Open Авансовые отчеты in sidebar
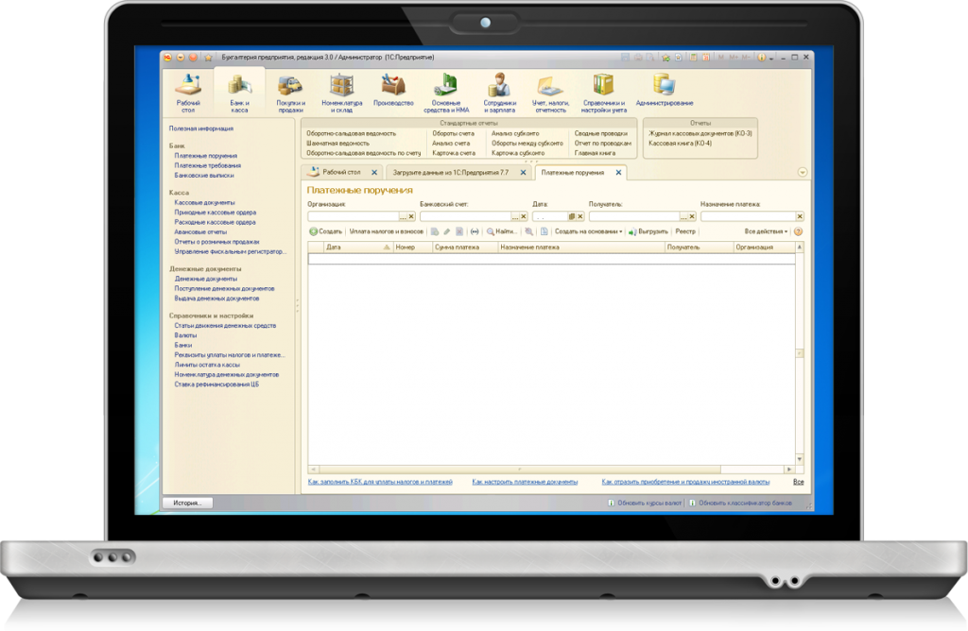The height and width of the screenshot is (631, 968). pos(200,232)
